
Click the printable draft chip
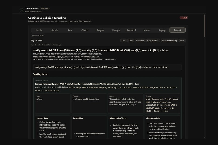coord(38,36)
